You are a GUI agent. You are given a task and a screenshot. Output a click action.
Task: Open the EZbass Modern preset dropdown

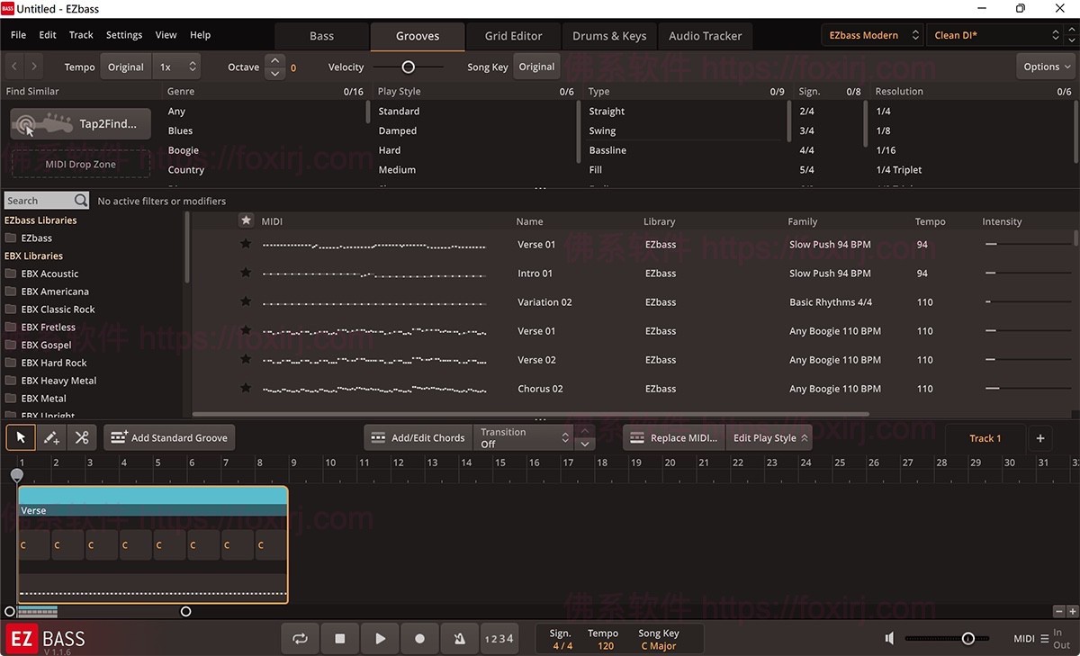870,35
